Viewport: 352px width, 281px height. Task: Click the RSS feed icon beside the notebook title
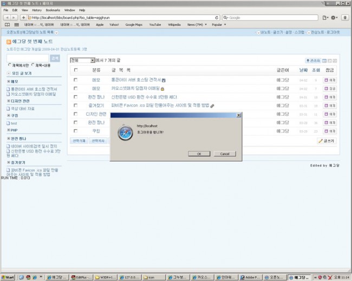(9, 42)
